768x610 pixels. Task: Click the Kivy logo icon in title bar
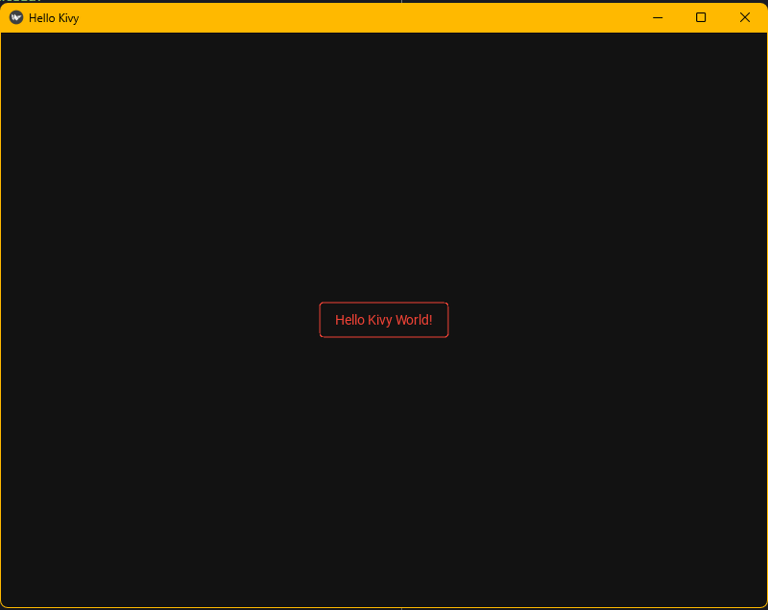pyautogui.click(x=16, y=17)
